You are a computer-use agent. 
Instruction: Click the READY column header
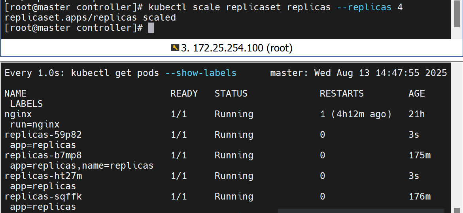184,93
